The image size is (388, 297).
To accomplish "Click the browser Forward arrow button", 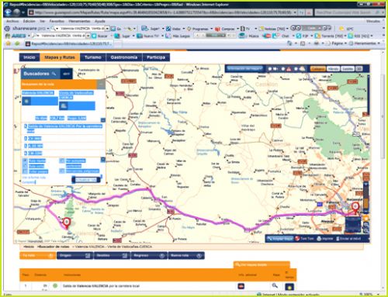I will pyautogui.click(x=17, y=12).
